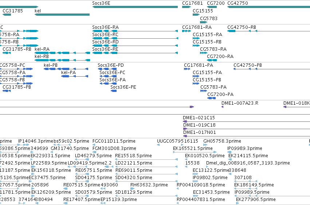The image size is (310, 205).
Task: Open the CG7200-RA transcript label
Action: coord(220,57)
